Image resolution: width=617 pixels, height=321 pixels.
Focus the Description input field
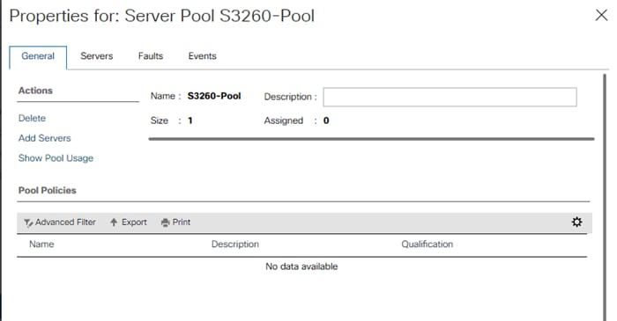coord(450,97)
